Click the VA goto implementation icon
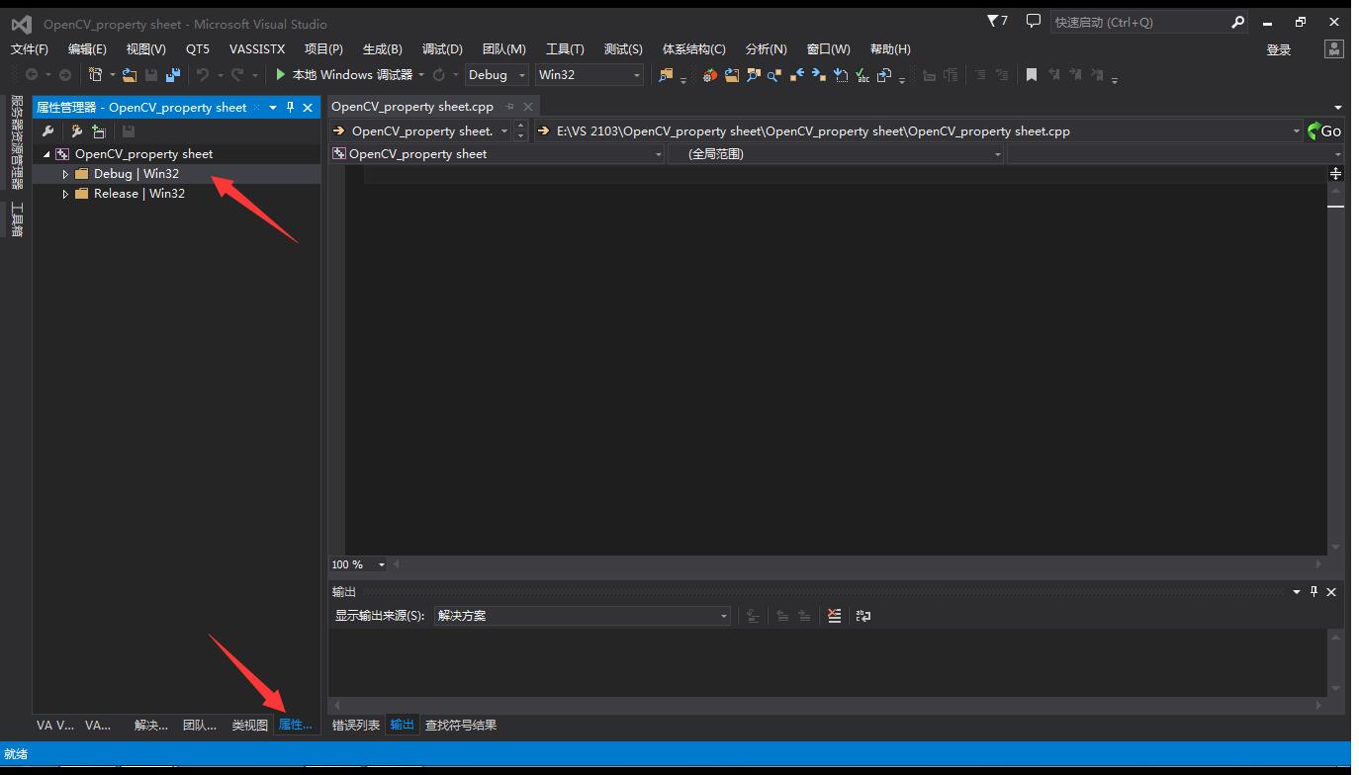The width and height of the screenshot is (1359, 775). point(841,74)
